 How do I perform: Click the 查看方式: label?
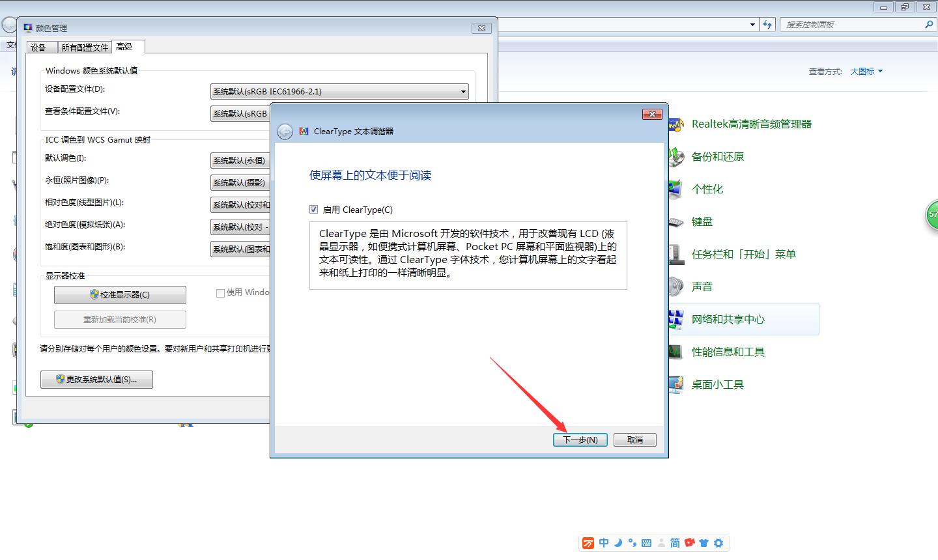click(x=825, y=72)
